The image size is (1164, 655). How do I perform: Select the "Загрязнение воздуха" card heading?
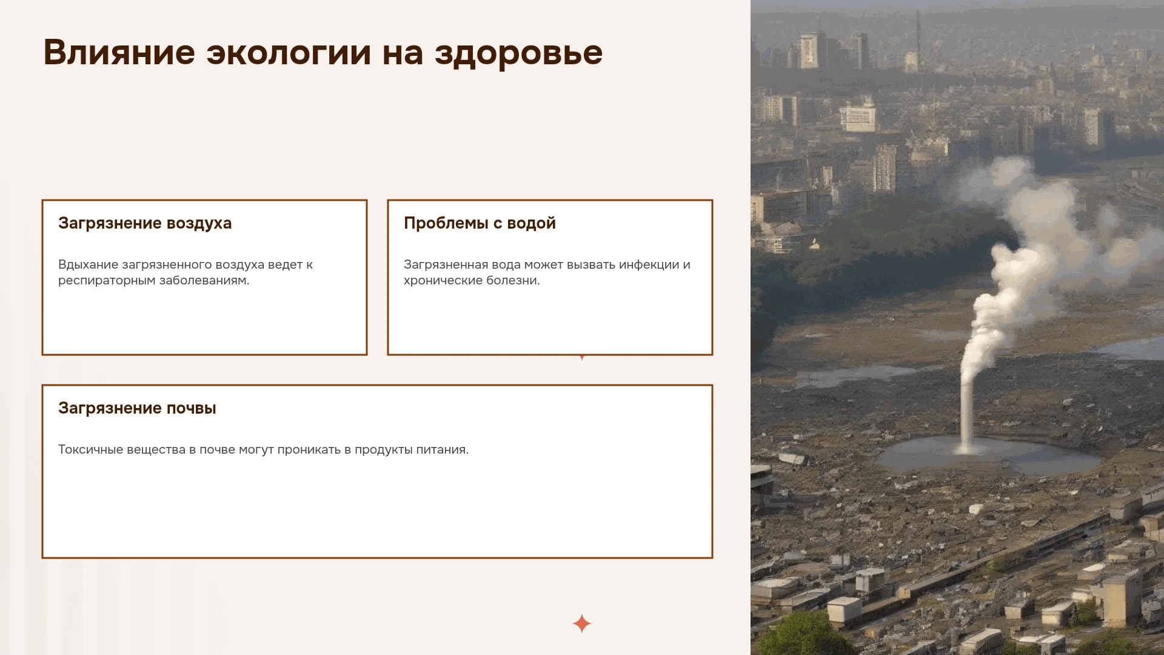[x=145, y=223]
